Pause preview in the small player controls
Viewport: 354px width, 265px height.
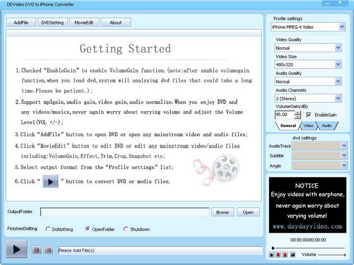(278, 254)
